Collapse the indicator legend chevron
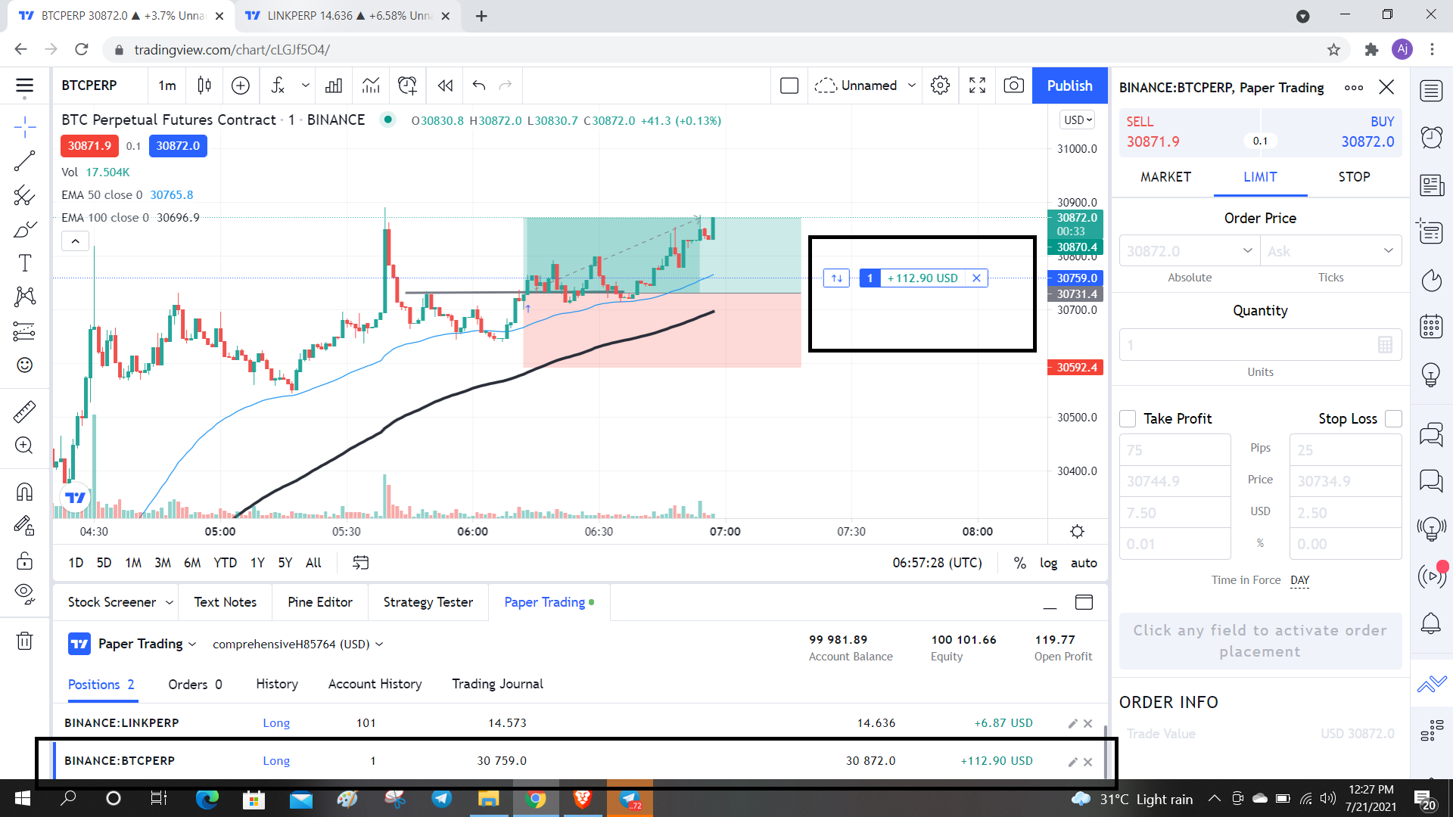The image size is (1453, 817). (75, 241)
